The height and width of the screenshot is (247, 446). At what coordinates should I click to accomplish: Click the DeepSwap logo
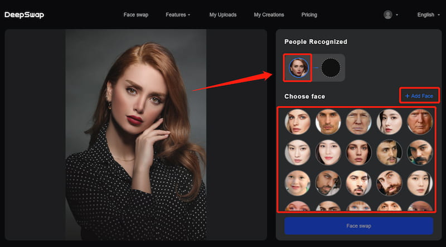tap(24, 15)
